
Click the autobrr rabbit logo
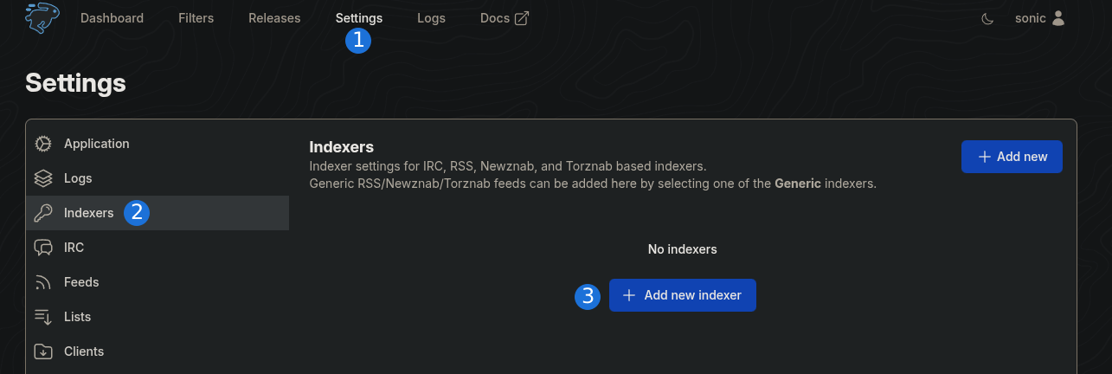tap(42, 18)
